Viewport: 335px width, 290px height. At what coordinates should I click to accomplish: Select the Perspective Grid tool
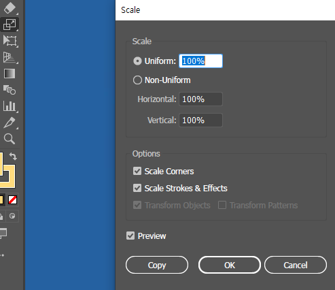pyautogui.click(x=10, y=57)
